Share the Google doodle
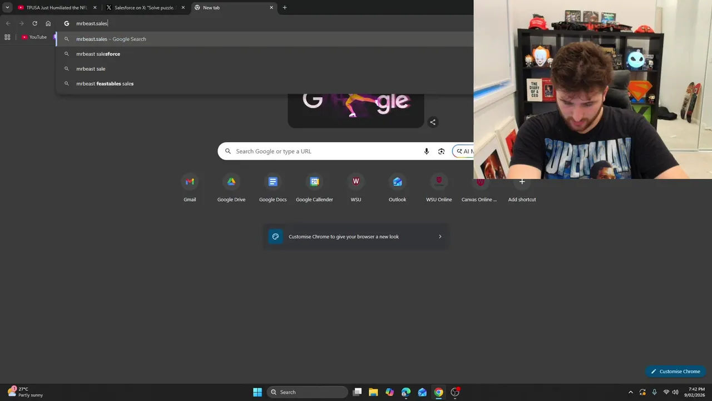 [x=433, y=122]
